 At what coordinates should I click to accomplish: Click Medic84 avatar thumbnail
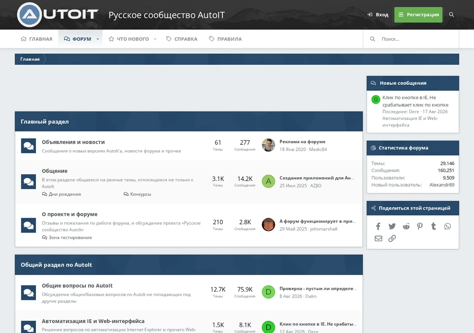point(269,145)
